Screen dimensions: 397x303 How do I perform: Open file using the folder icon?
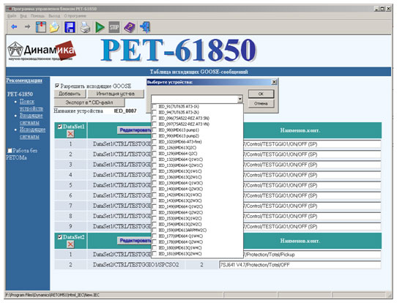click(x=54, y=27)
